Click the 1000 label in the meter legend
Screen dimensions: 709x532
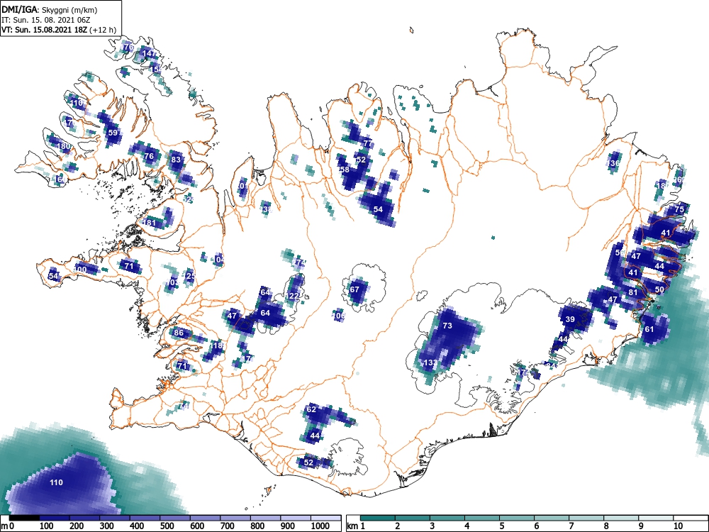click(x=320, y=526)
